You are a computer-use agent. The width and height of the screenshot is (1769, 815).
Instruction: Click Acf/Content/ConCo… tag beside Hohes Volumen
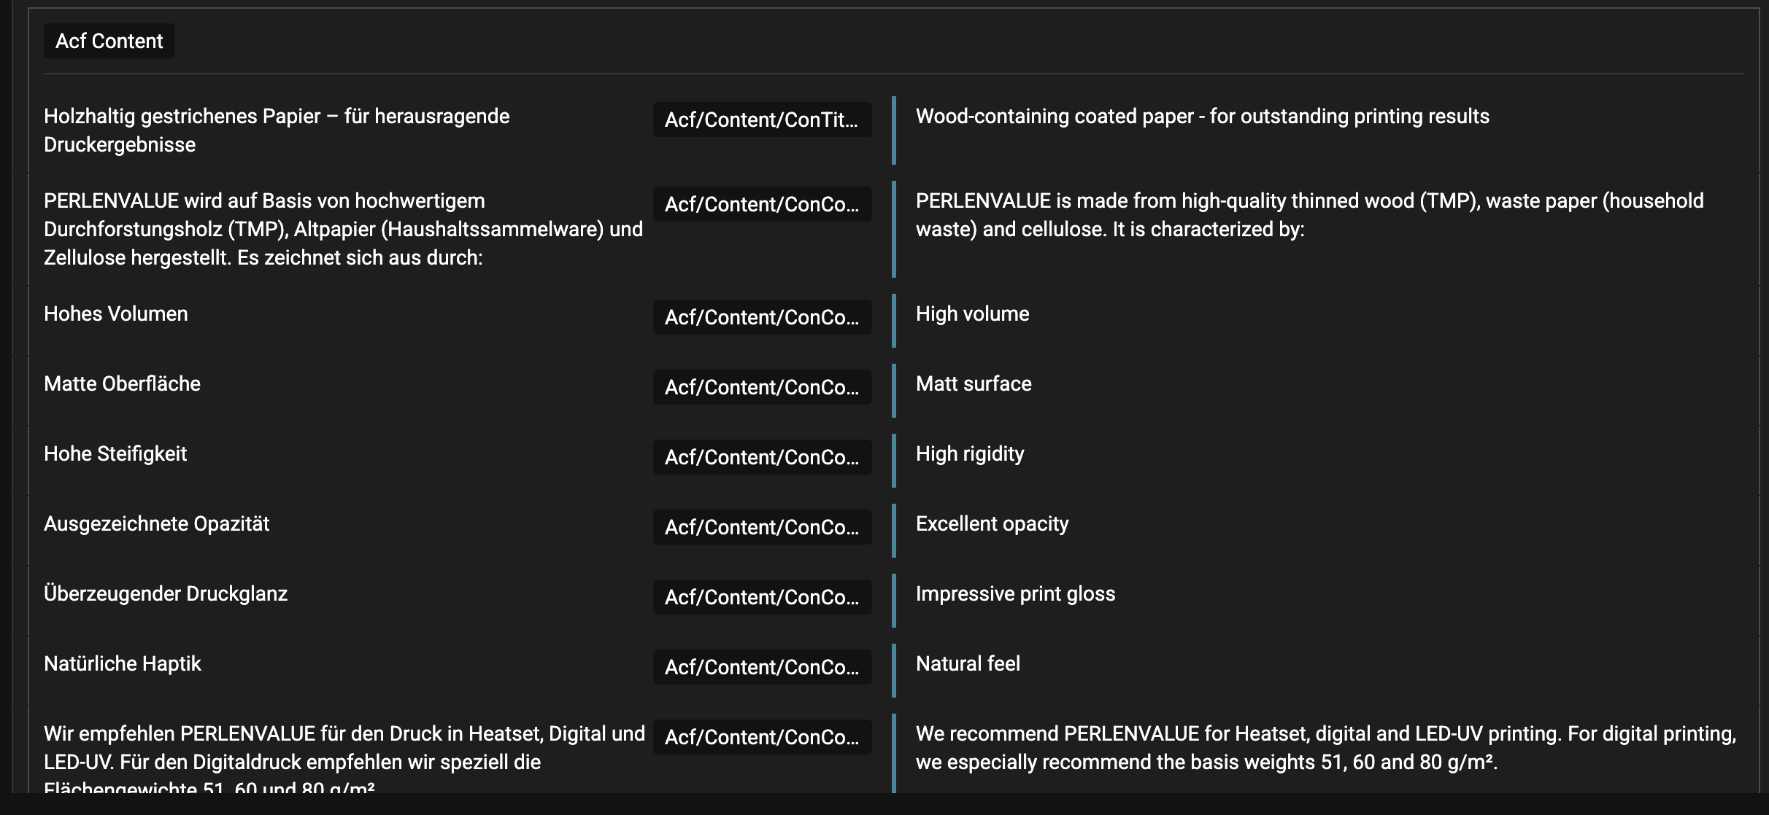coord(762,317)
